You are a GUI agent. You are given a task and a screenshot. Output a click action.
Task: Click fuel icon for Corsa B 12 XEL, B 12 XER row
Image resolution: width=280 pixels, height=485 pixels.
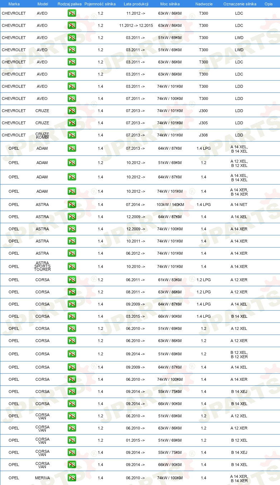pos(72,354)
